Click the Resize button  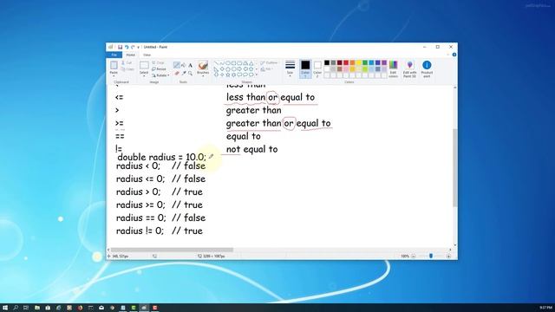pos(159,69)
